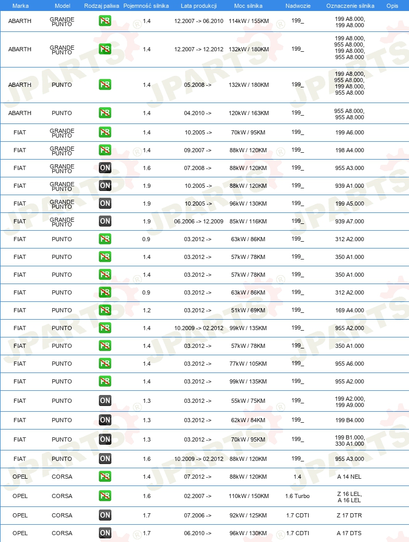
Task: Click petrol icon in the 03.2012 99kW / 135KM row
Action: coord(105,381)
